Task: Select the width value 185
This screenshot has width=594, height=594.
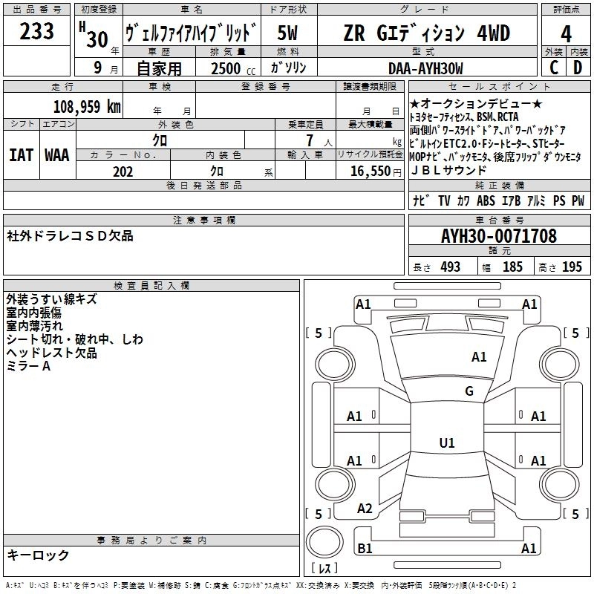Action: pyautogui.click(x=512, y=267)
